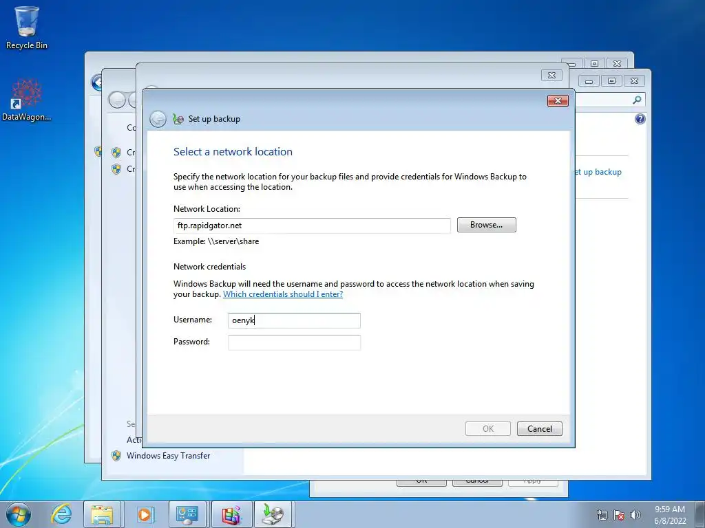The height and width of the screenshot is (528, 705).
Task: Close the rearmost background window
Action: [618, 64]
